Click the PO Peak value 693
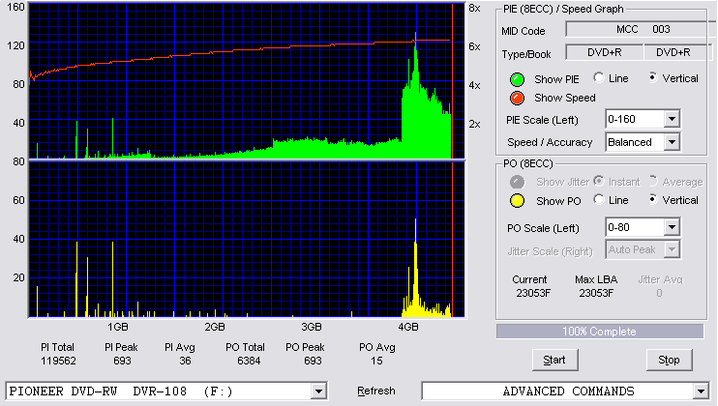The image size is (718, 406). pyautogui.click(x=313, y=362)
